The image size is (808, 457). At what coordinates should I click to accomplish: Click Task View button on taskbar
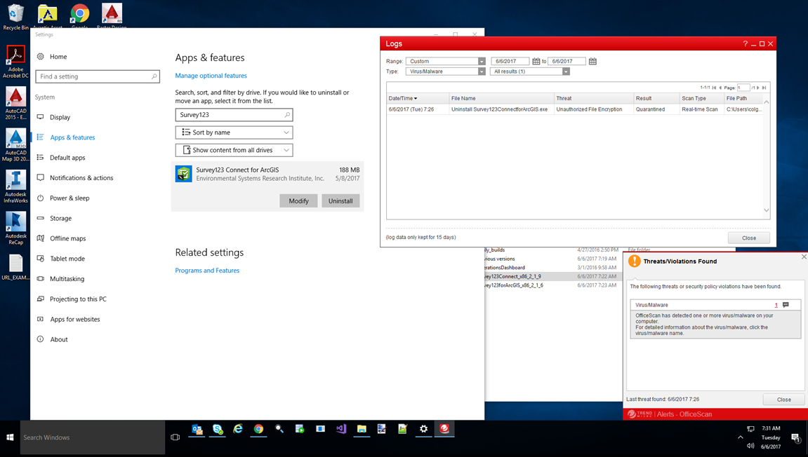click(175, 437)
